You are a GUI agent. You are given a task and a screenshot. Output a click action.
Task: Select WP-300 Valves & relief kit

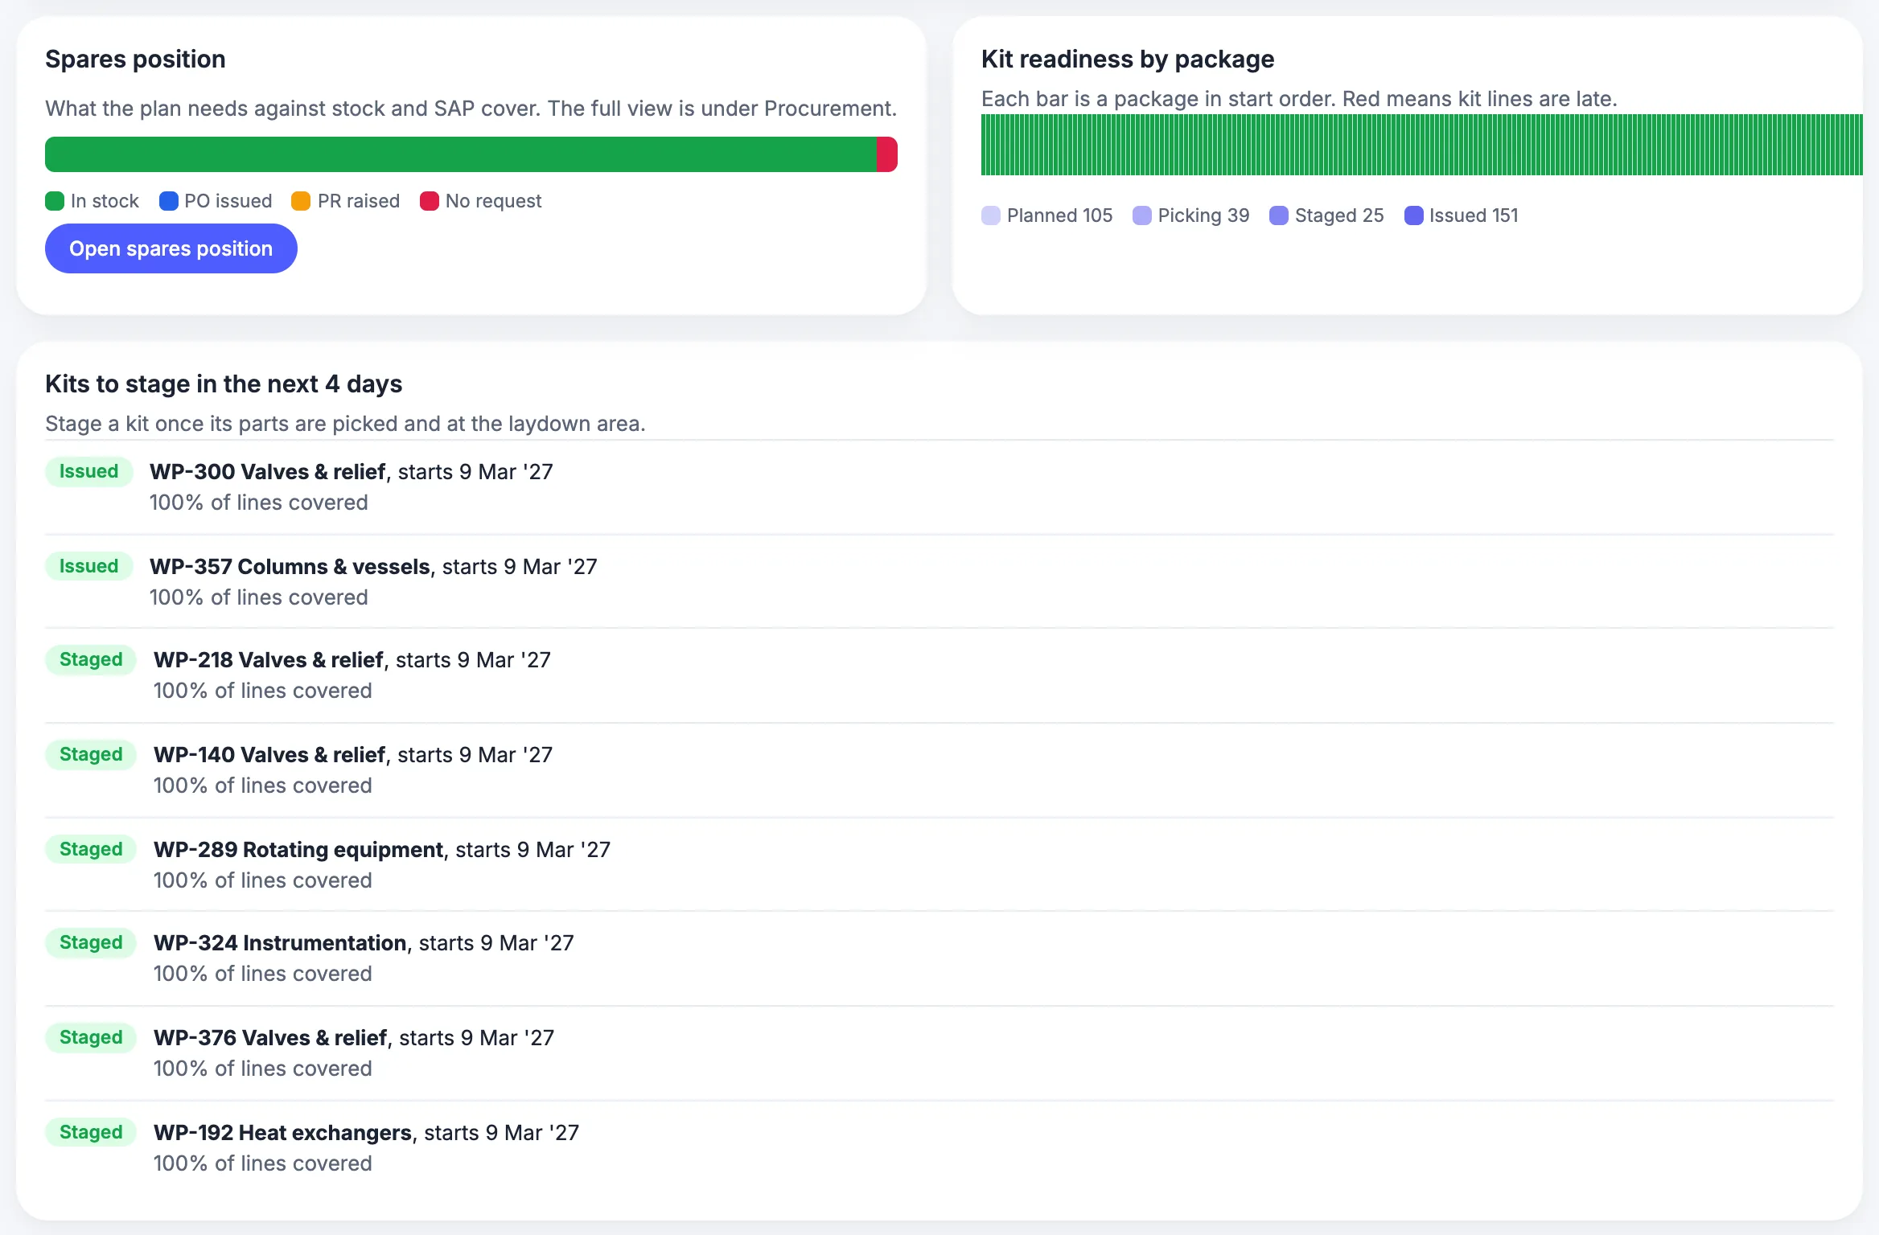click(x=939, y=486)
